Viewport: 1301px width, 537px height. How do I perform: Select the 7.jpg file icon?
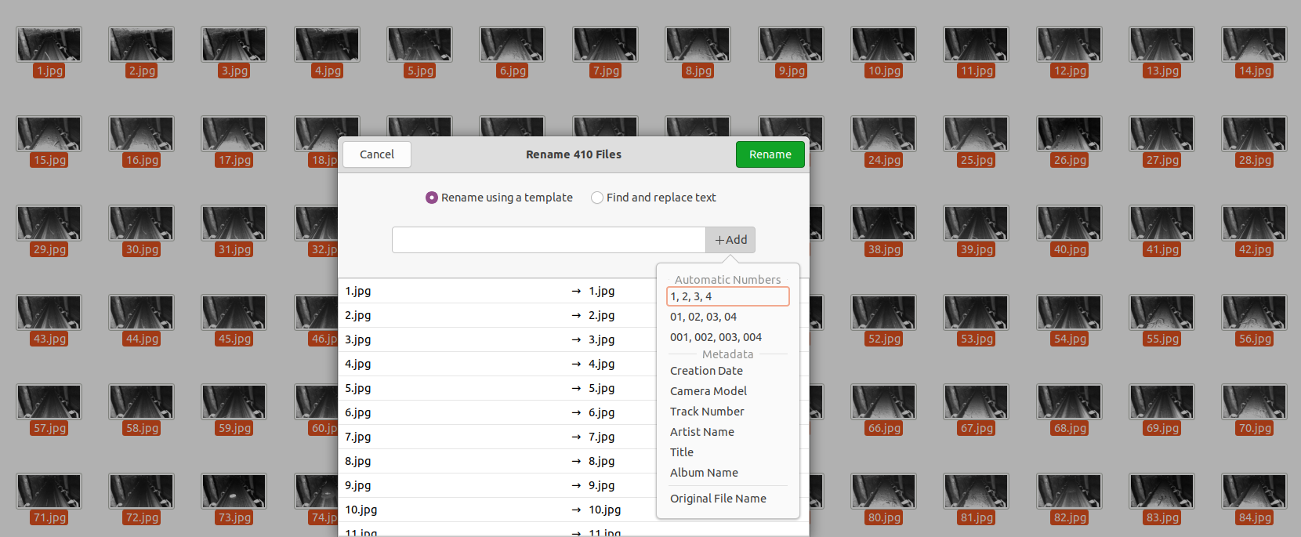point(604,45)
